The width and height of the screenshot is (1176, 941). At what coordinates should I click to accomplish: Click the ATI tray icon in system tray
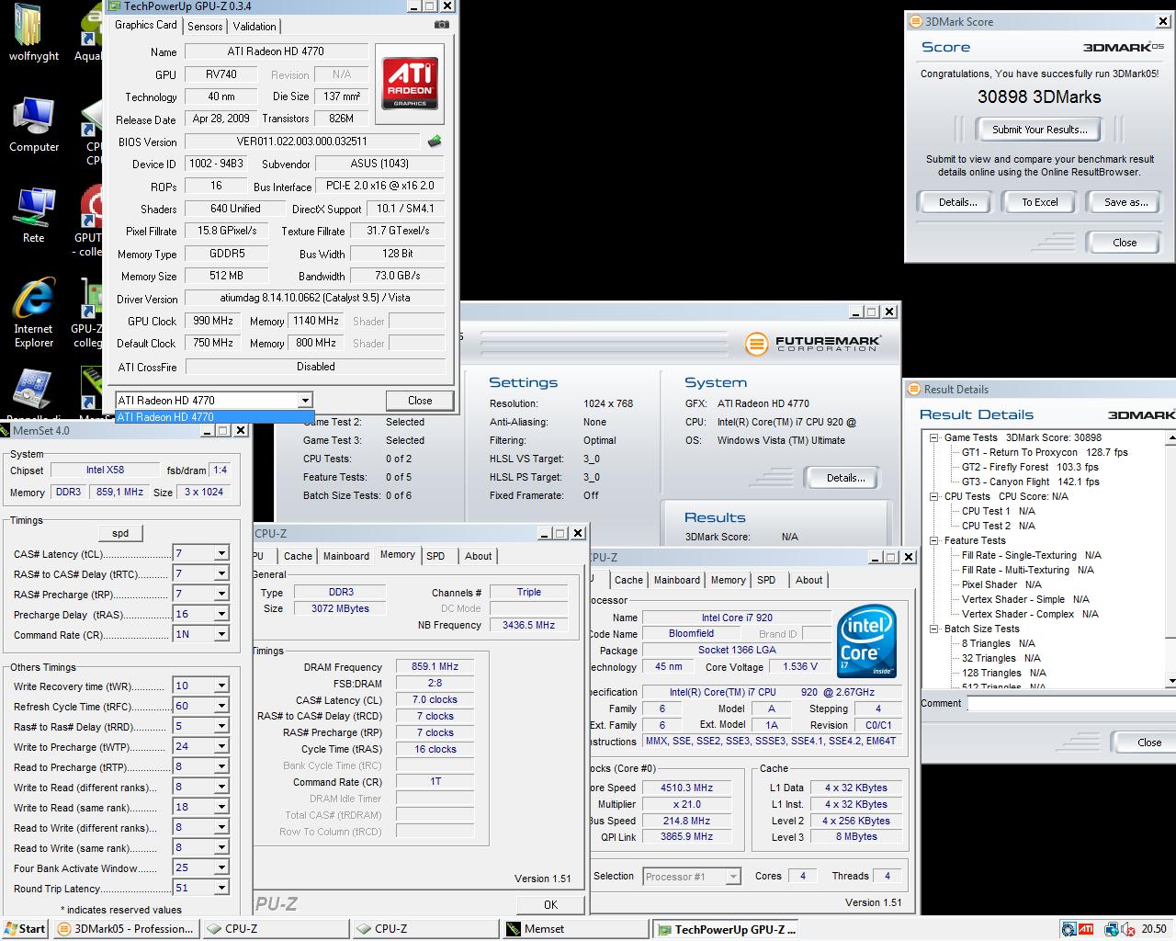pyautogui.click(x=1086, y=929)
